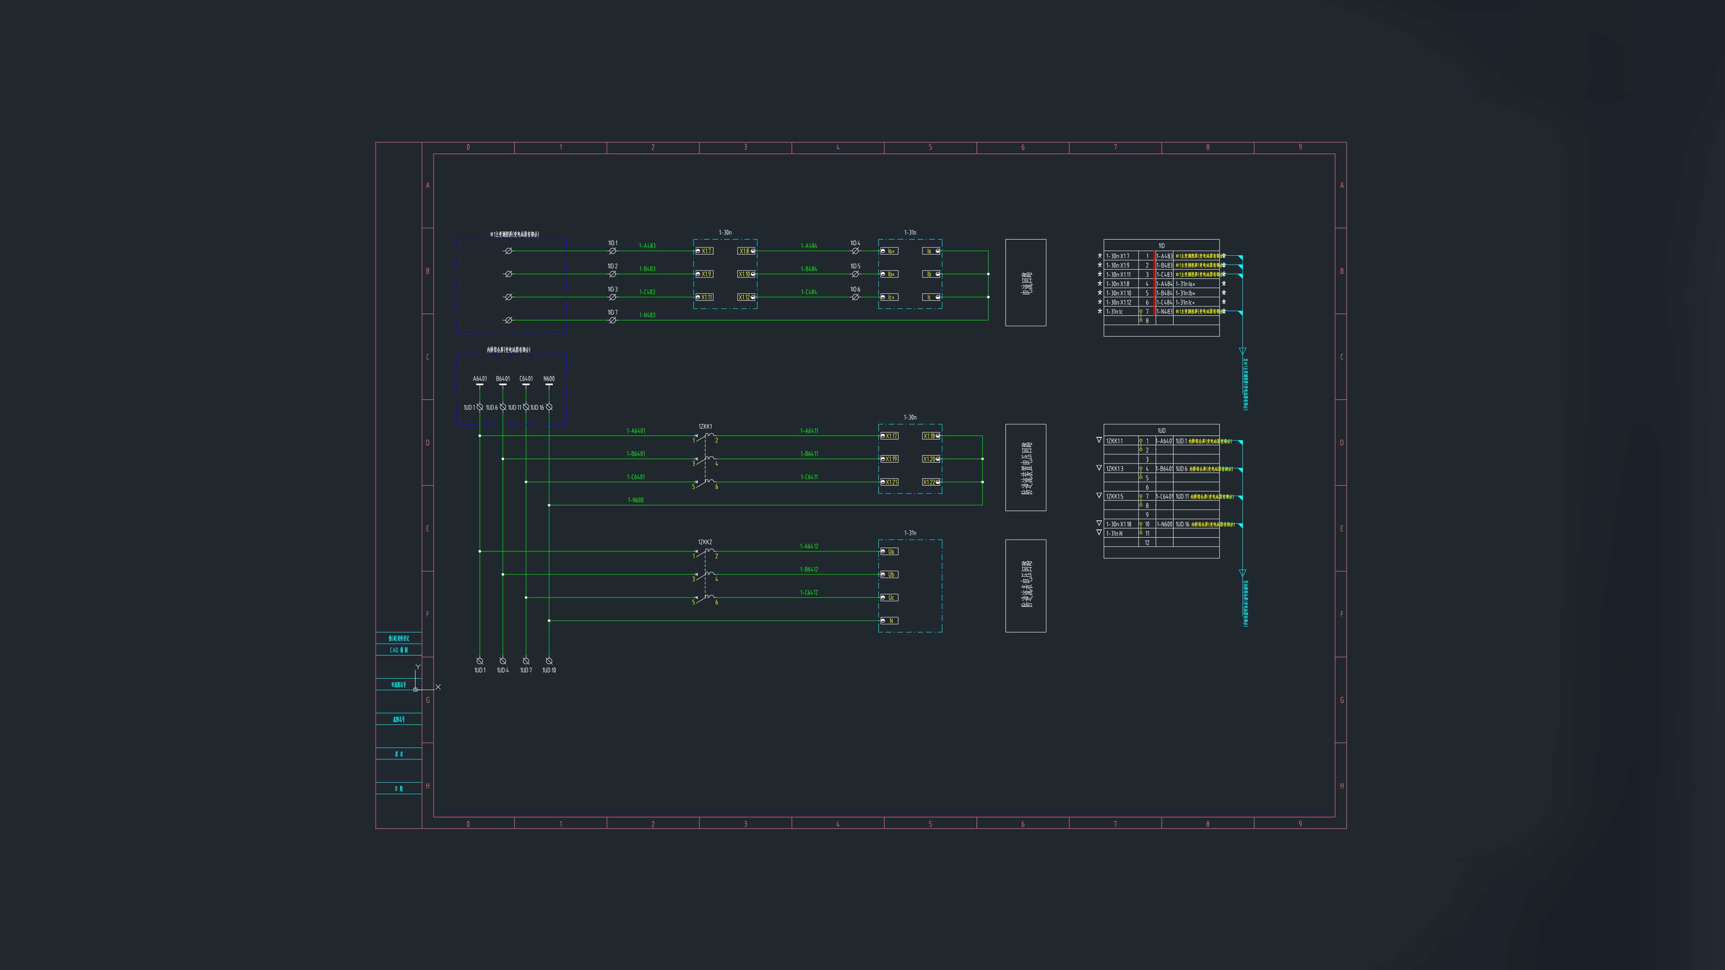Click the 1D:6 terminal symbol
1725x970 pixels.
click(855, 297)
